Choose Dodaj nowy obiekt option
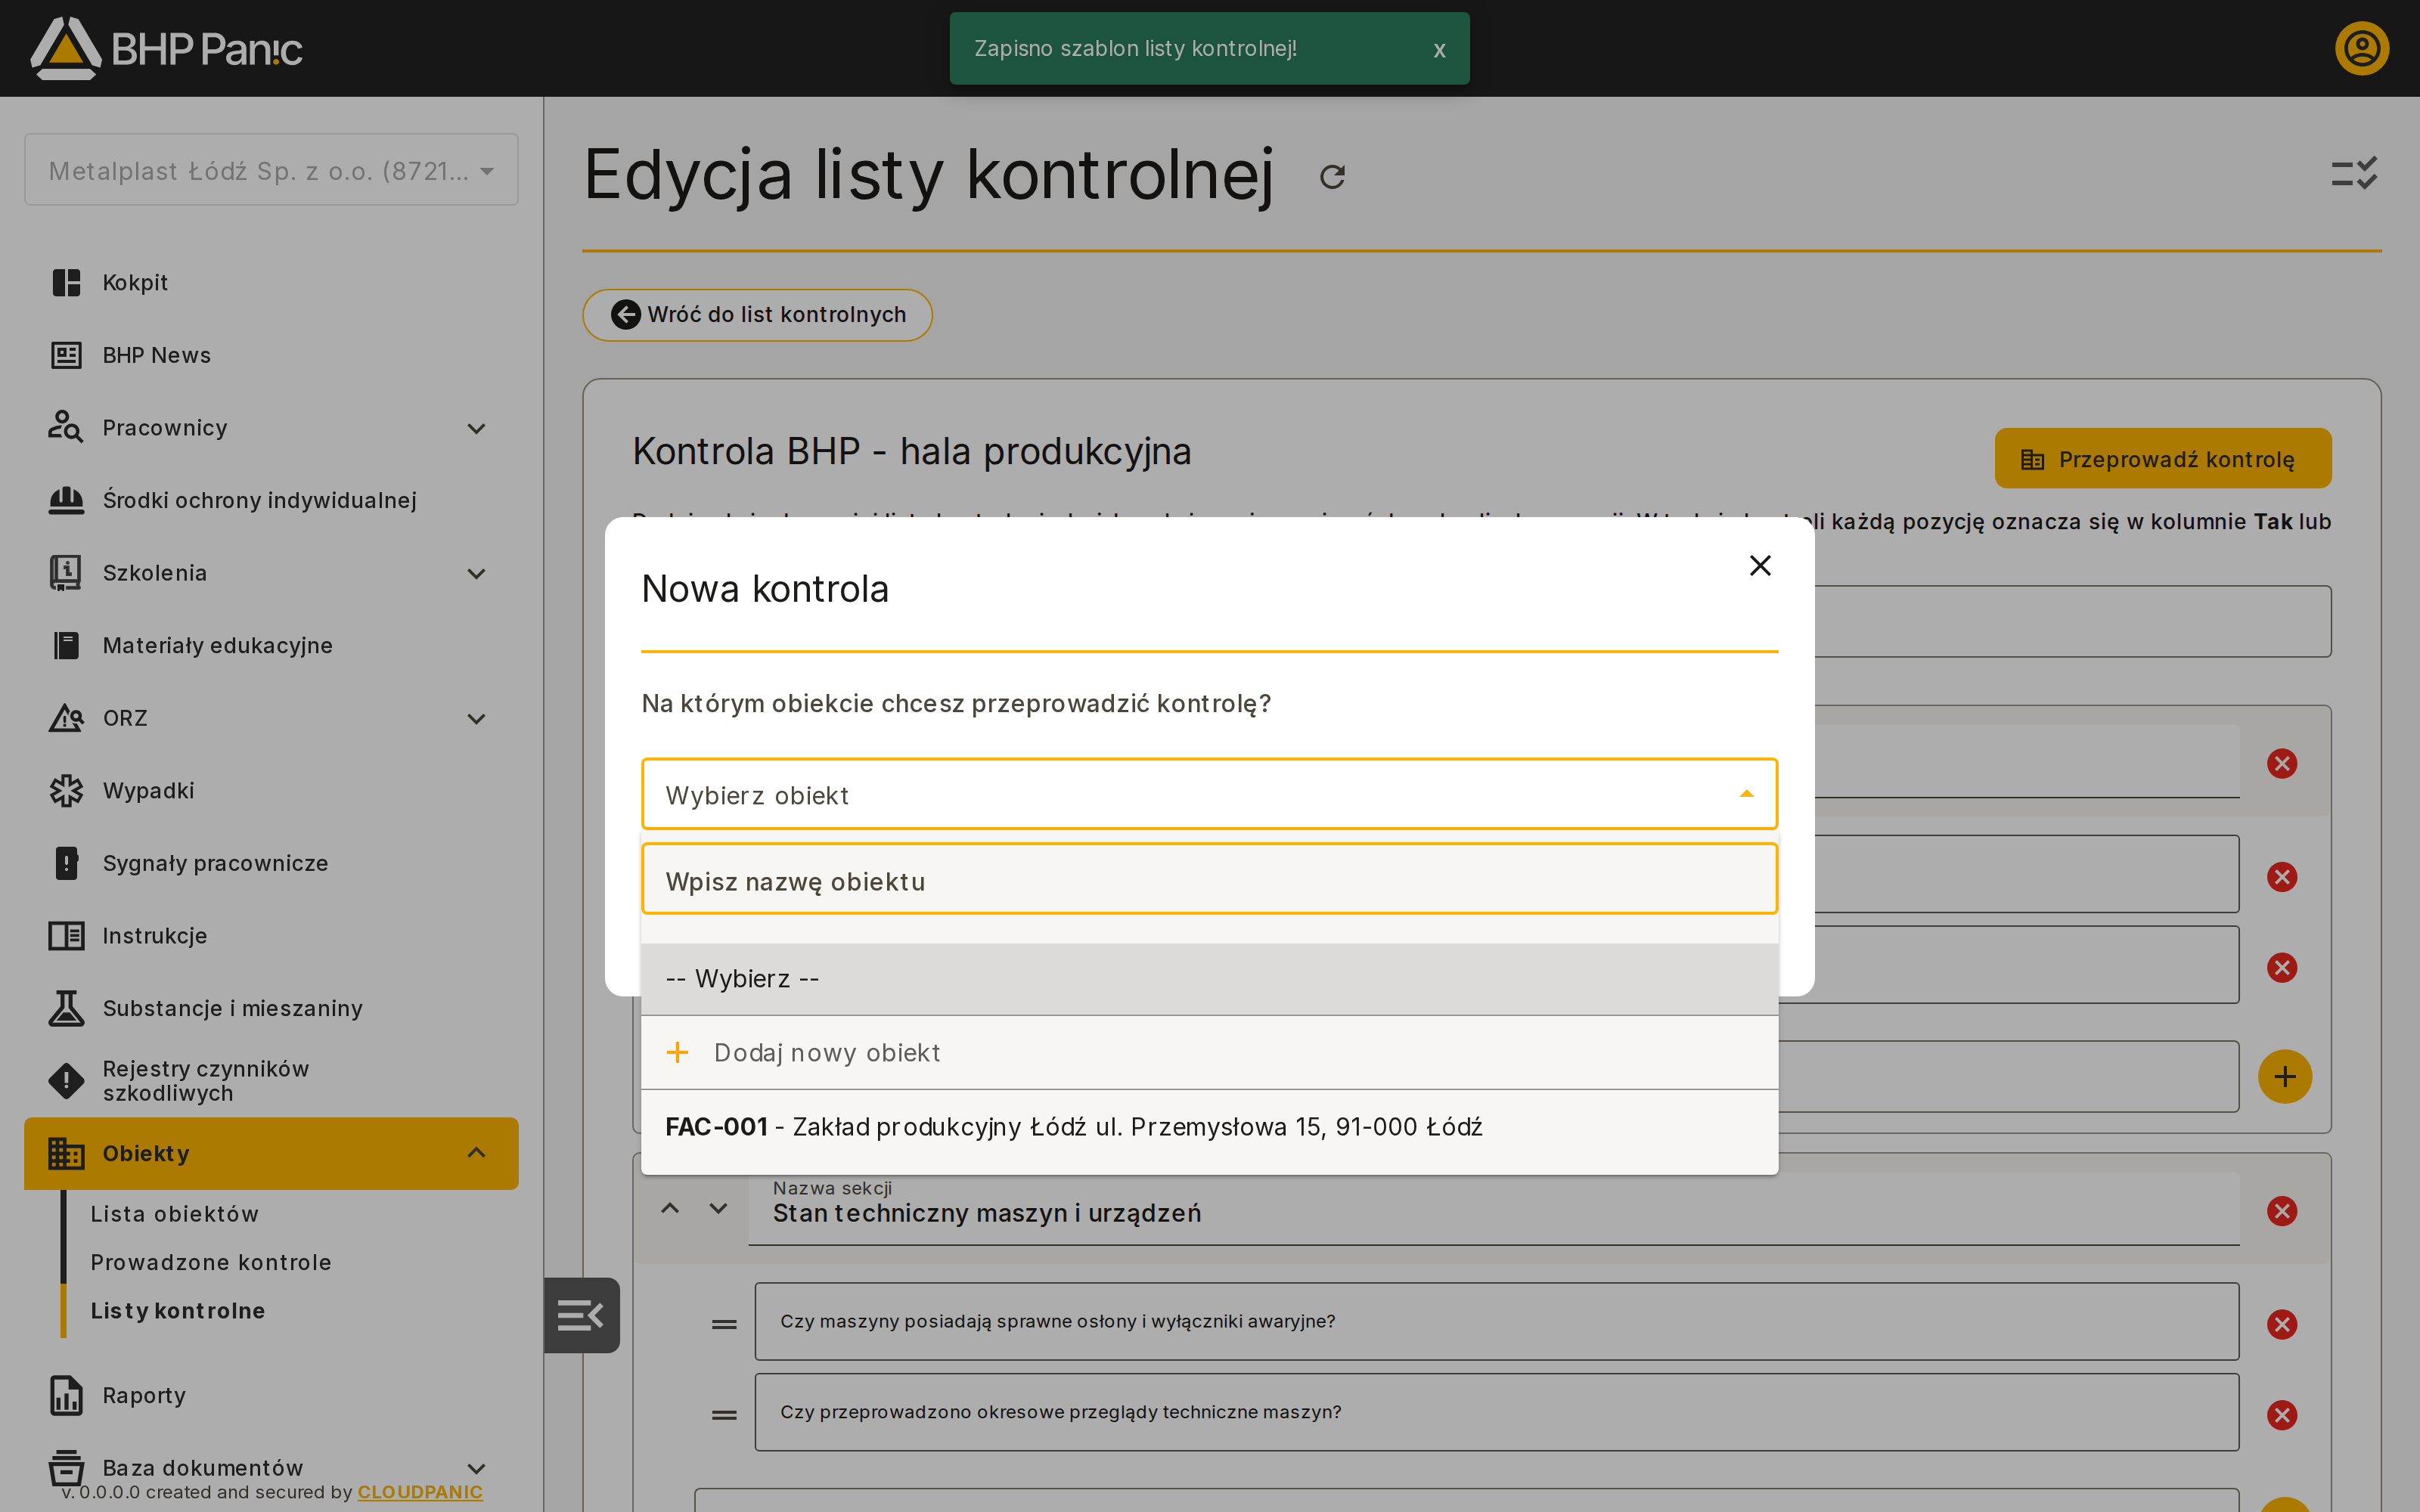 coord(1209,1053)
